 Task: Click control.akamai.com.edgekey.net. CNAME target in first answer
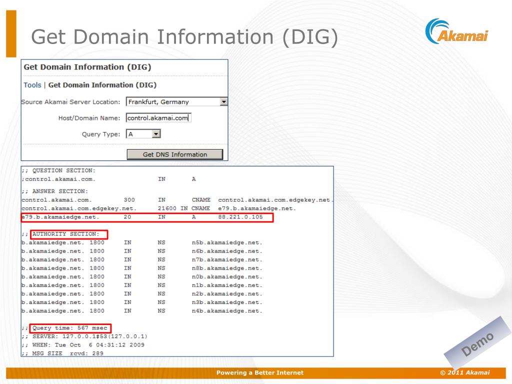point(275,200)
